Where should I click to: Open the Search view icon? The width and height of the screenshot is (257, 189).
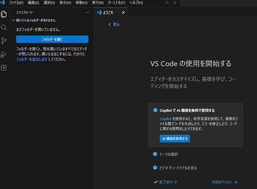tap(4, 28)
